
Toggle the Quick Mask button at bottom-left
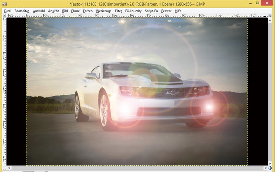click(x=4, y=168)
